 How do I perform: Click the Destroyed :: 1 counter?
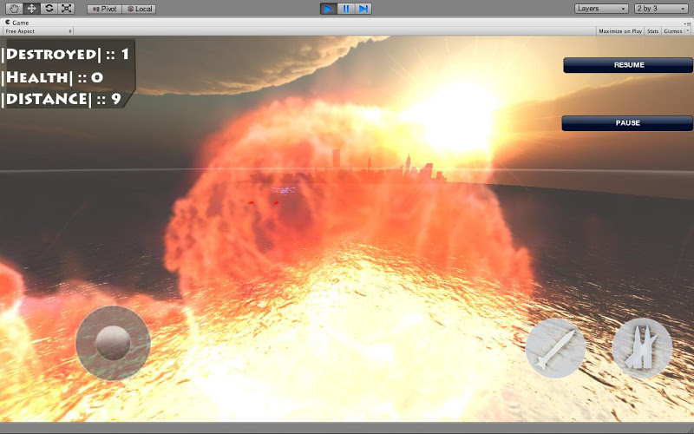click(66, 54)
